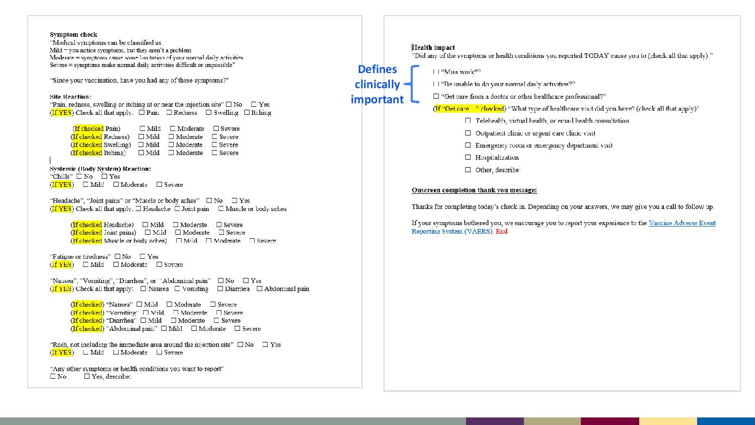Mark Severe for Itching severity
755x425 pixels.
(x=215, y=153)
